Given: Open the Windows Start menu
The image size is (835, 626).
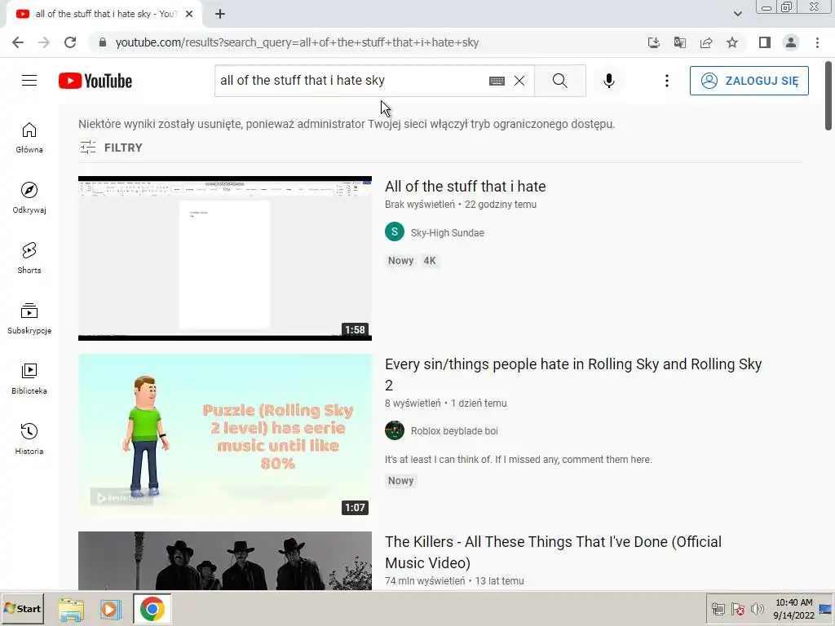Looking at the screenshot, I should tap(22, 608).
